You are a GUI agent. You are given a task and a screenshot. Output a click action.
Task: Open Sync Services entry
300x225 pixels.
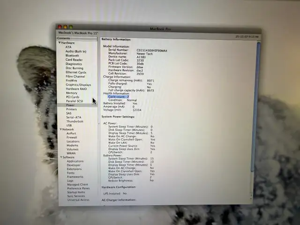click(x=76, y=196)
